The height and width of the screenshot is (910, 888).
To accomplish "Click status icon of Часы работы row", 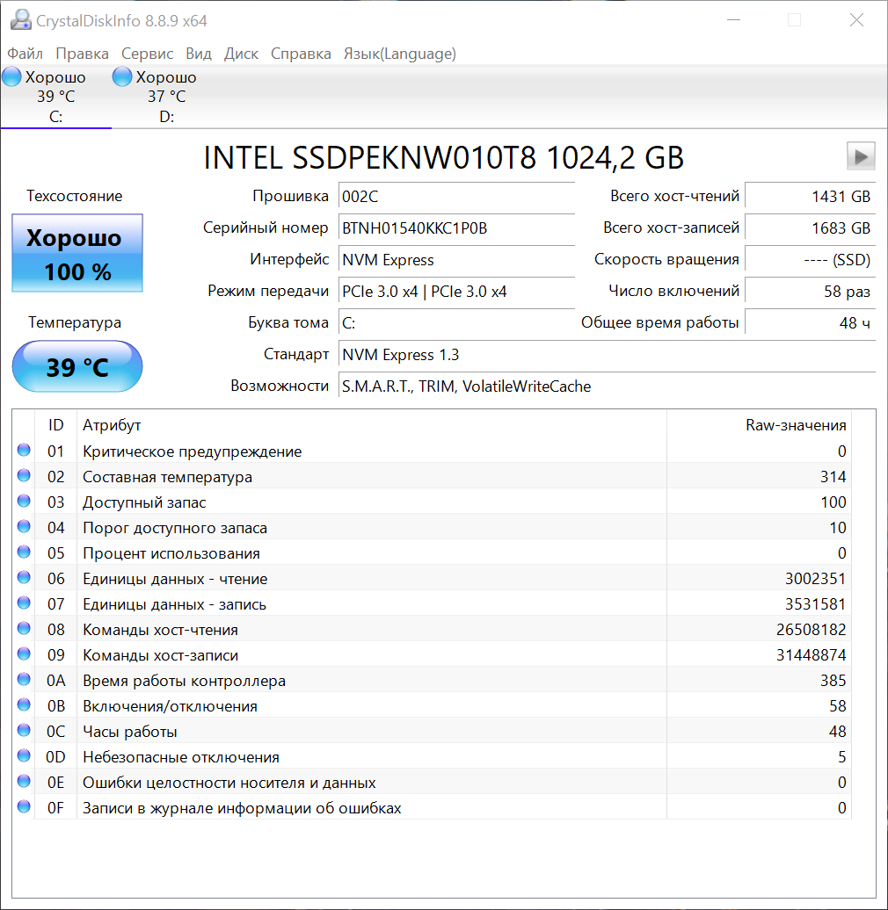I will 24,731.
